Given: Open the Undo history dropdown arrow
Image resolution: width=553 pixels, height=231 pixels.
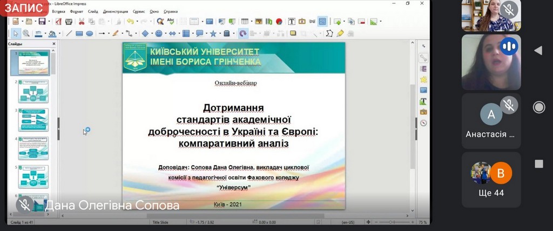Looking at the screenshot, I should tap(137, 22).
